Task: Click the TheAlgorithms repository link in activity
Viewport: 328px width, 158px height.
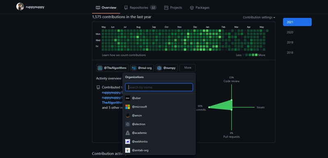Action: pyautogui.click(x=112, y=102)
